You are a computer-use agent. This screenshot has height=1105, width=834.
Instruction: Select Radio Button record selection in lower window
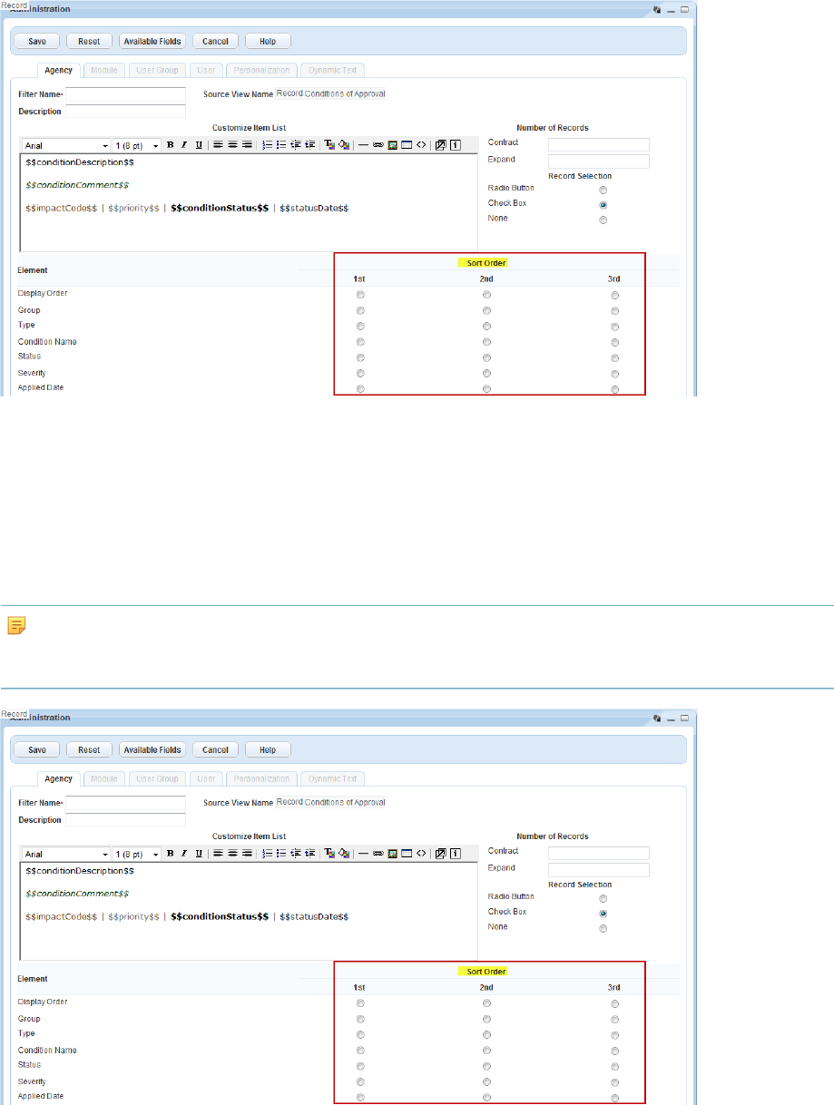pyautogui.click(x=603, y=898)
